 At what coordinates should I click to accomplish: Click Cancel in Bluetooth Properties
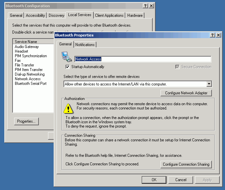181,180
